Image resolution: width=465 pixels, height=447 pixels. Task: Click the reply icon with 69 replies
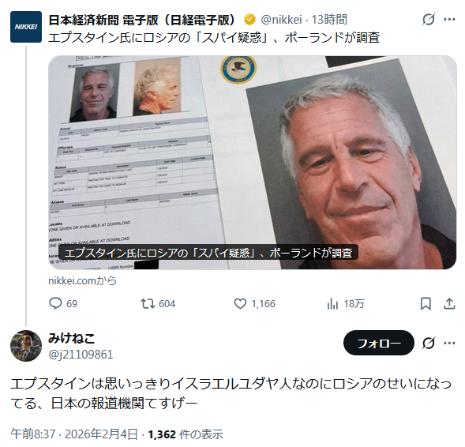click(x=55, y=303)
